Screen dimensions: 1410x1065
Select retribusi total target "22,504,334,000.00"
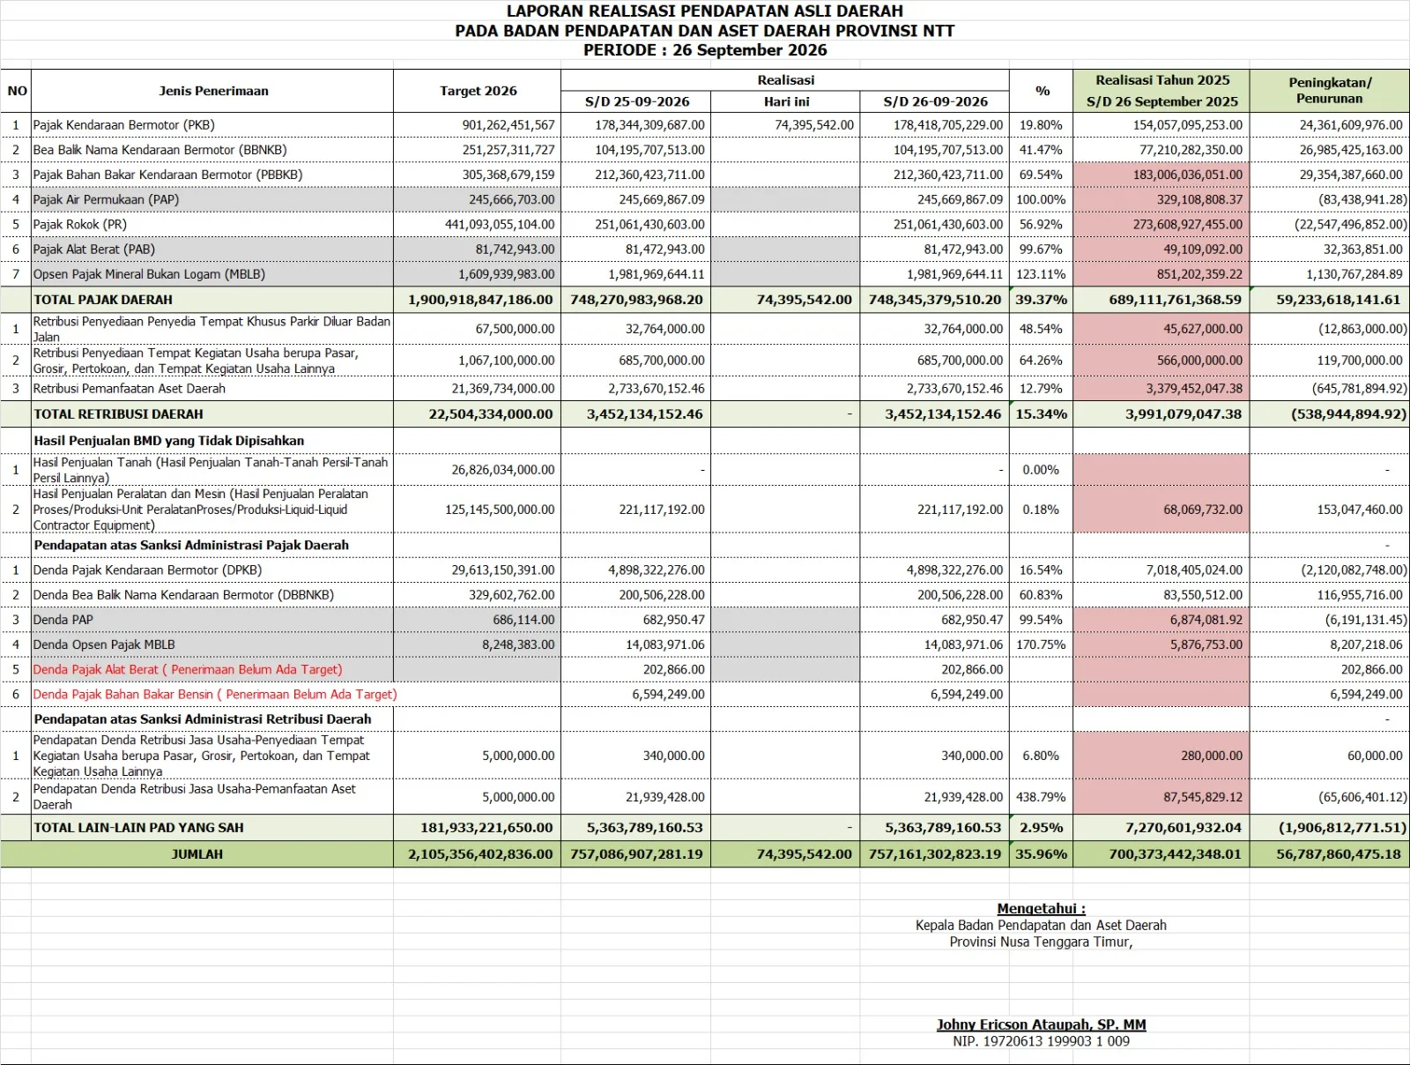[x=491, y=414]
